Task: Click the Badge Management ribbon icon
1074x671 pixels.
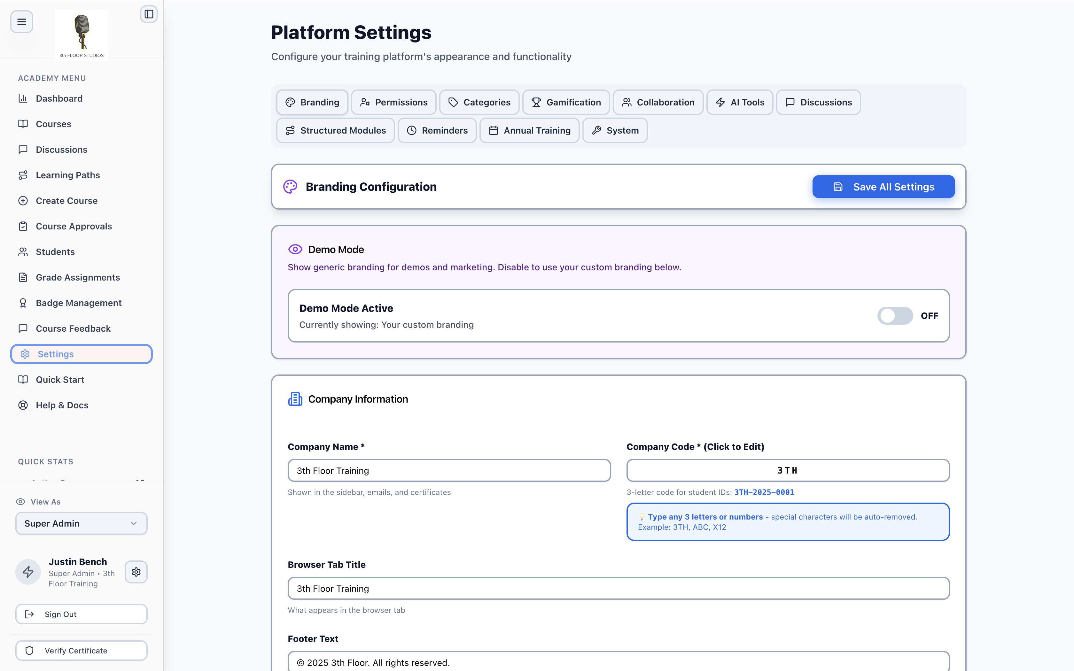Action: tap(23, 303)
